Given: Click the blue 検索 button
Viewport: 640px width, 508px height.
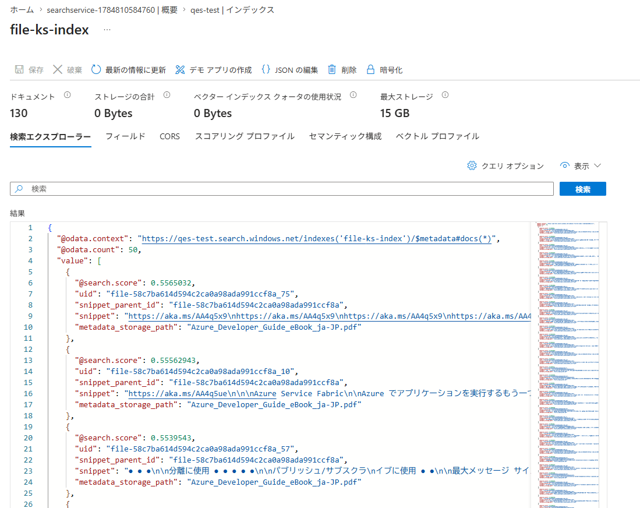Looking at the screenshot, I should 582,189.
